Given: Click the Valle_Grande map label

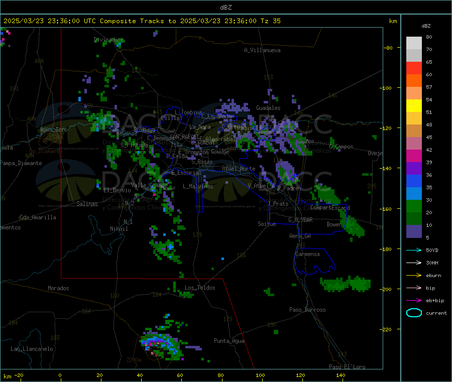Looking at the screenshot, I should click(x=149, y=185).
